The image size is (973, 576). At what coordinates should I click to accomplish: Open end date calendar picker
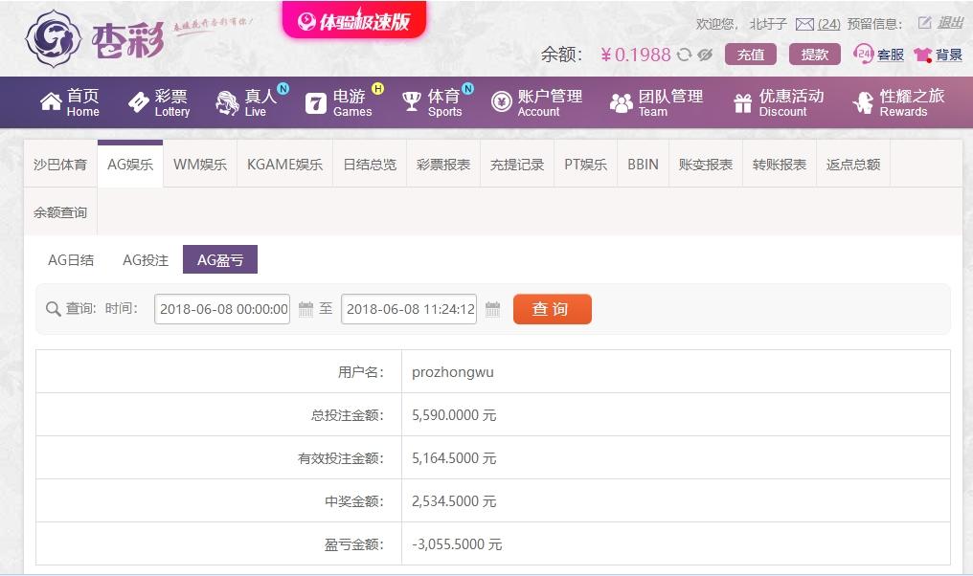point(492,309)
